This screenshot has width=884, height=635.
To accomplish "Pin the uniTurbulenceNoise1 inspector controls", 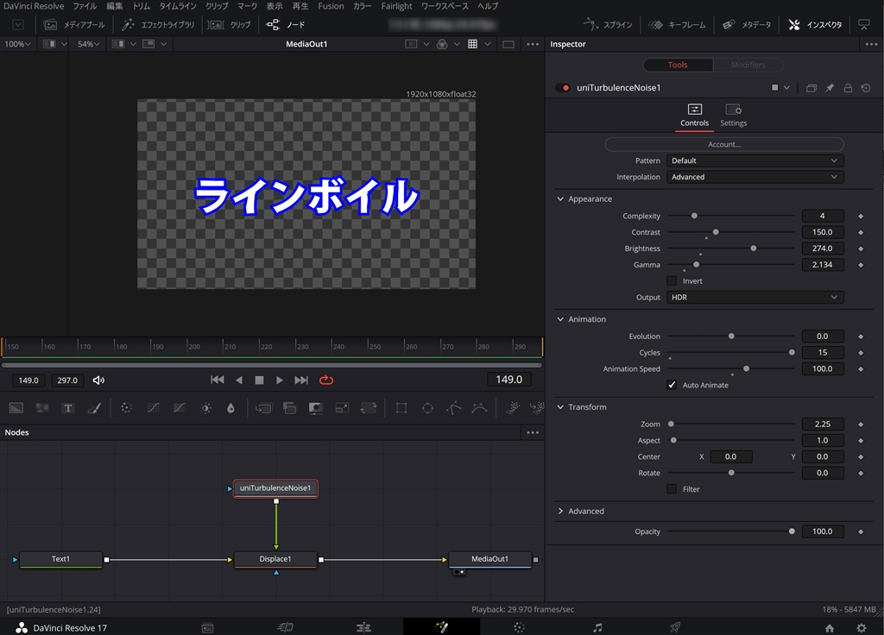I will [x=830, y=88].
